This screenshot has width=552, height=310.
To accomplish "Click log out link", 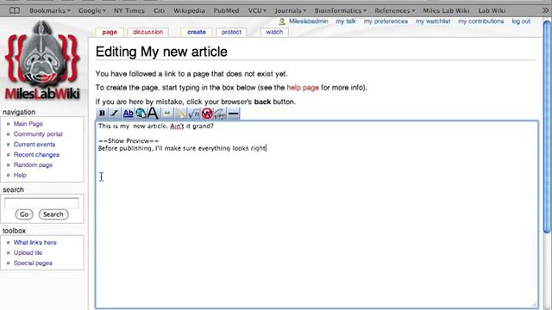I will 521,22.
